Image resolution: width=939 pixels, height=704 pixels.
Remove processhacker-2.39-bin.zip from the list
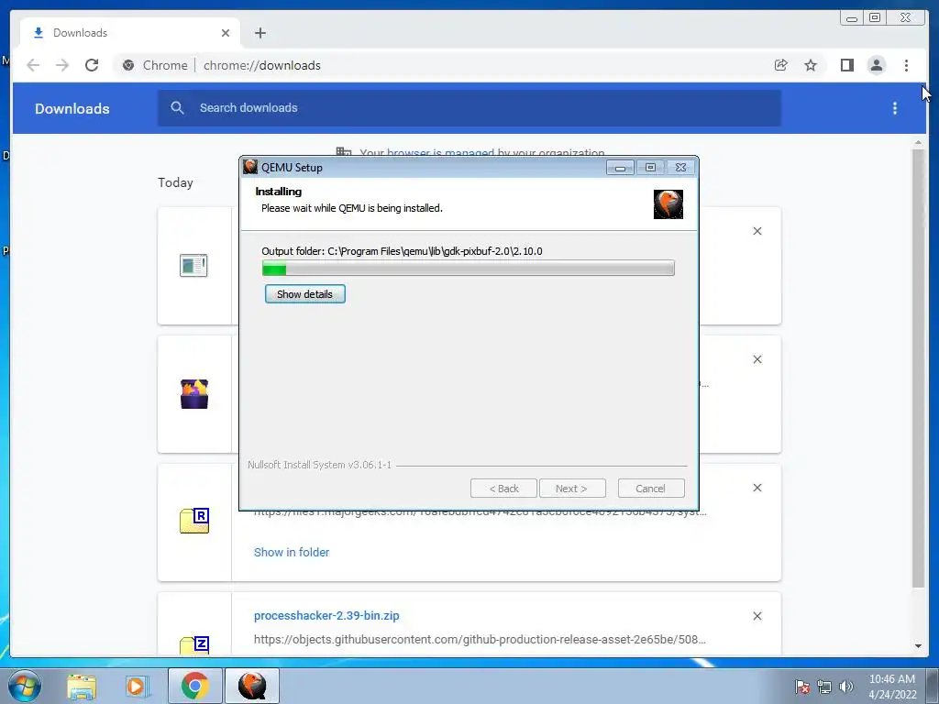[x=757, y=616]
